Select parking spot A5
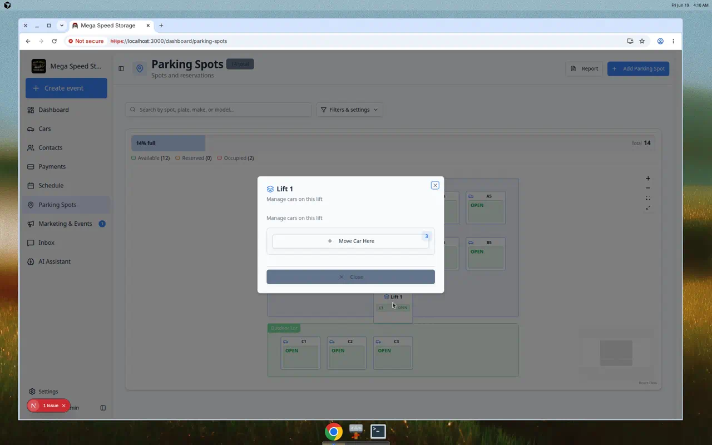Image resolution: width=712 pixels, height=445 pixels. click(486, 207)
